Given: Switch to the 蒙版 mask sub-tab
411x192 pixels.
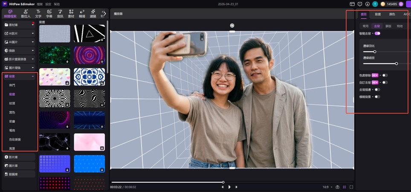Looking at the screenshot, I should click(x=388, y=26).
